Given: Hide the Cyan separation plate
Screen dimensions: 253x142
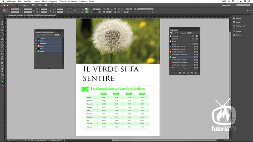Looking at the screenshot, I should 36,41.
